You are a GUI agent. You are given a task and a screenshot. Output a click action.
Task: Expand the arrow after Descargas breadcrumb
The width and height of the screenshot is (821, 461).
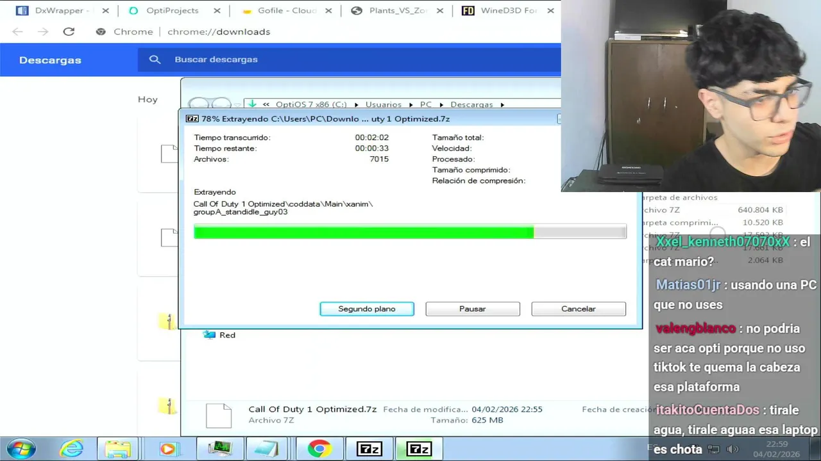502,104
